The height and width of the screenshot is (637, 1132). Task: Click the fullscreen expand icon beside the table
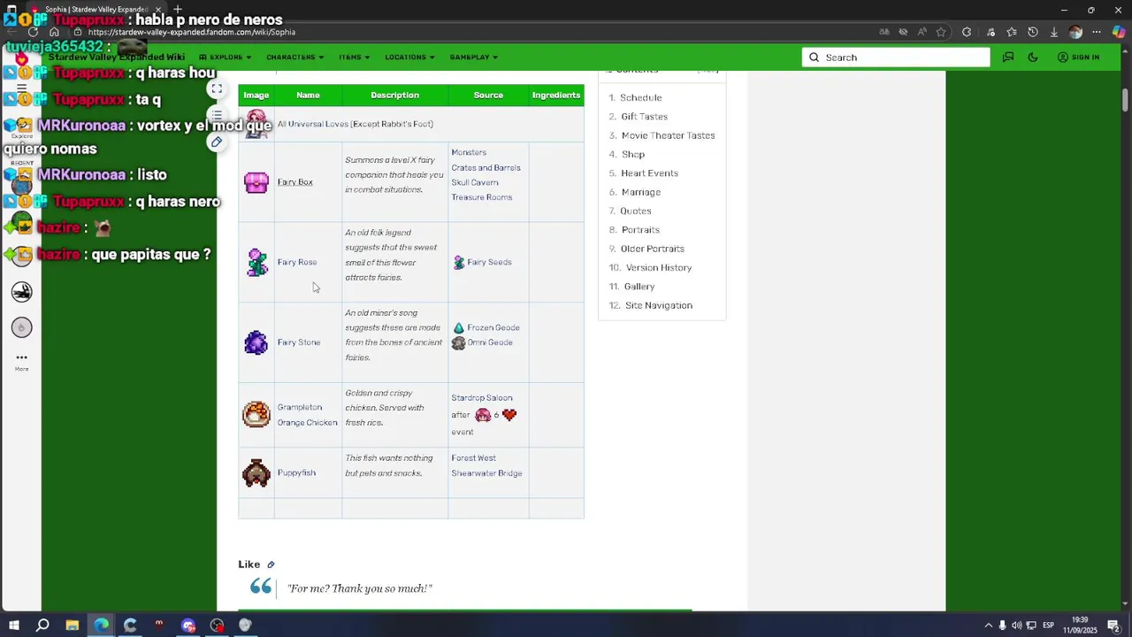pos(217,89)
